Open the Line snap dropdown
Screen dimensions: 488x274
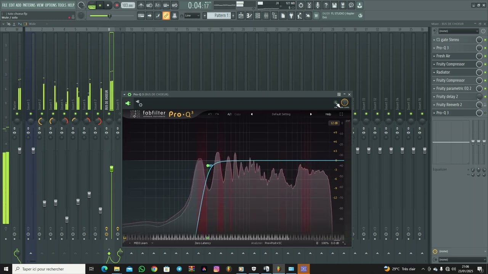193,16
